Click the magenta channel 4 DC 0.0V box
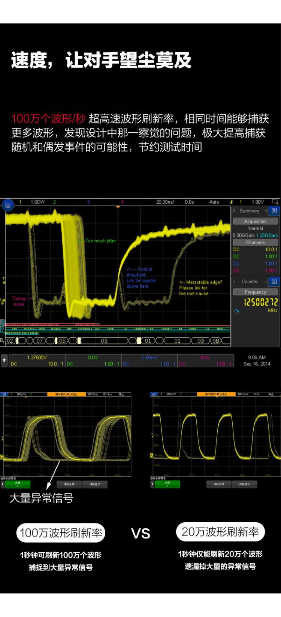The width and height of the screenshot is (281, 617). 205,361
